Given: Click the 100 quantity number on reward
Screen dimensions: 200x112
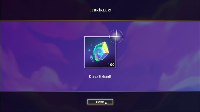Looking at the screenshot, I should pos(111,65).
